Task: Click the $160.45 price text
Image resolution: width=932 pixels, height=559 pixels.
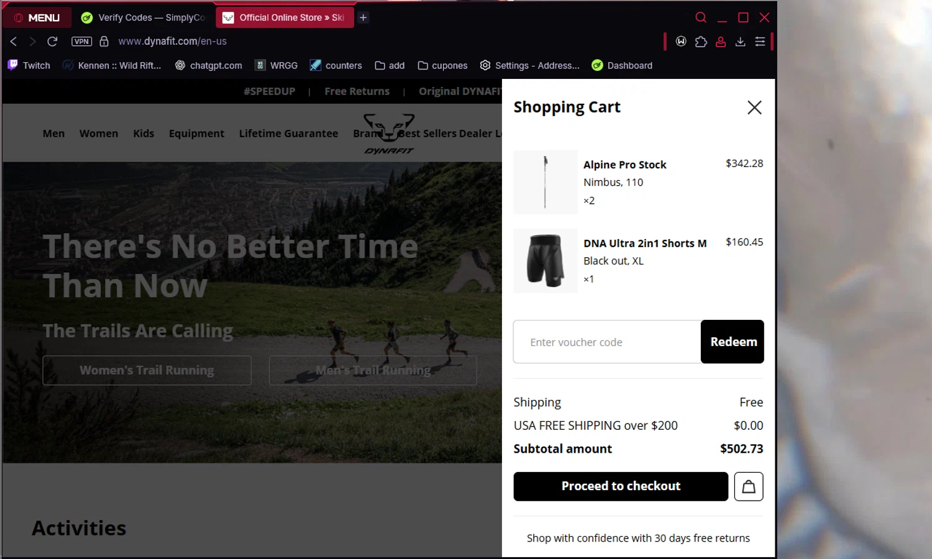Action: (744, 242)
